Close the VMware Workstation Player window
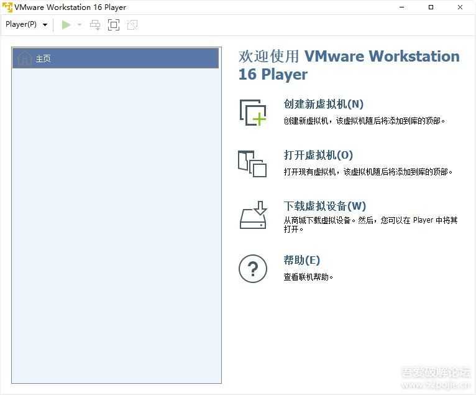This screenshot has width=476, height=395. pyautogui.click(x=460, y=7)
